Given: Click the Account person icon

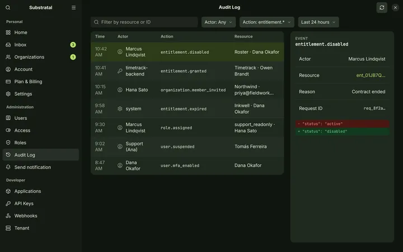Looking at the screenshot, I should coord(8,69).
